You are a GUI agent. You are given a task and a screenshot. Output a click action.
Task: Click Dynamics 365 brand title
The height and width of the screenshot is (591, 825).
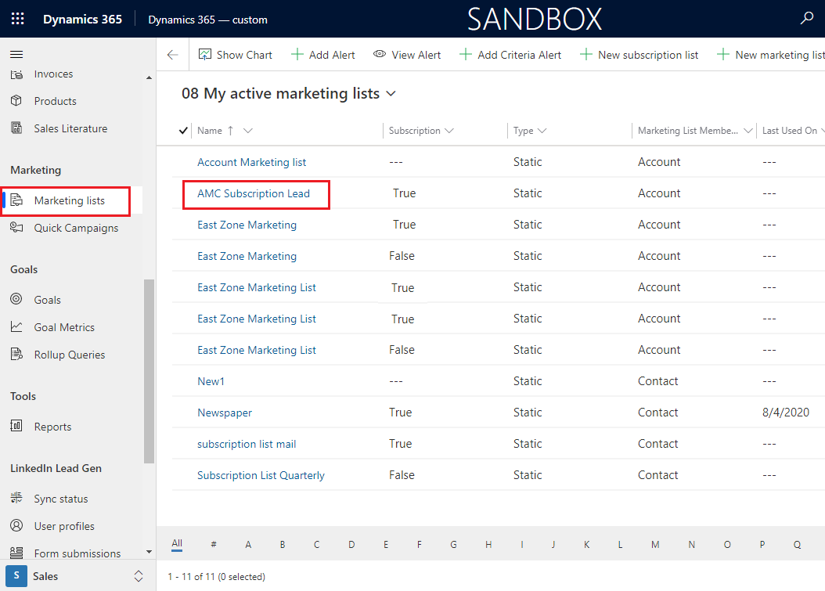click(83, 20)
